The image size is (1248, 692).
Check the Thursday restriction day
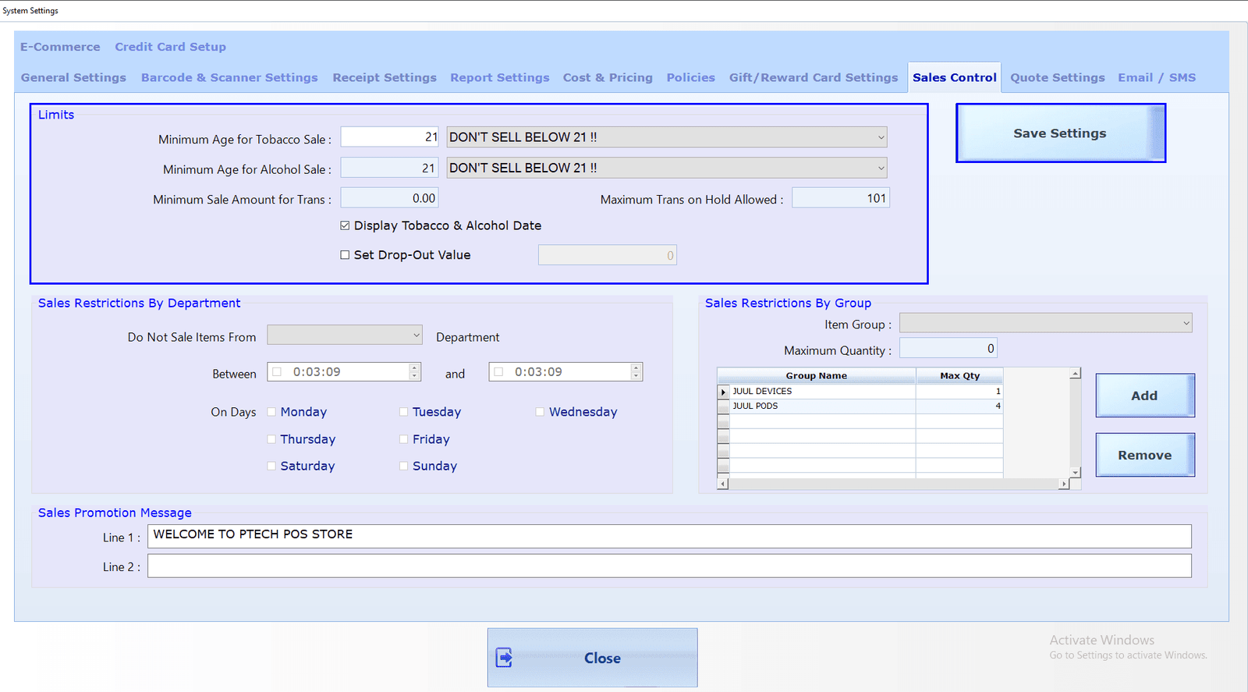(271, 439)
